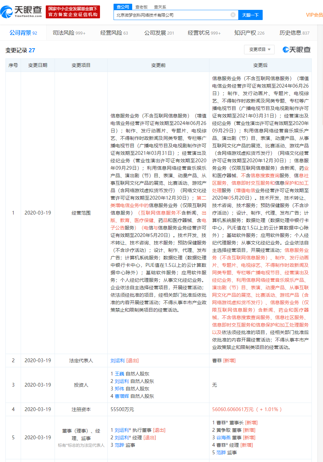Click the 国家中小企业发展基金 red badge
The height and width of the screenshot is (462, 323).
click(x=66, y=12)
